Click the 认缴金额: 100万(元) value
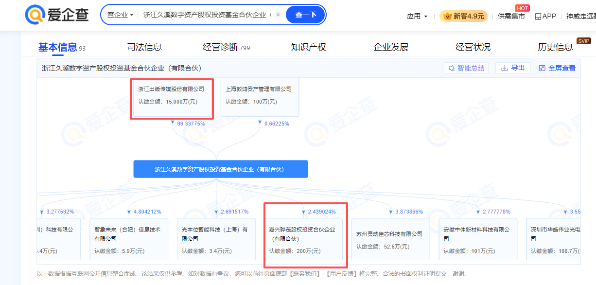This screenshot has height=285, width=596. click(251, 102)
